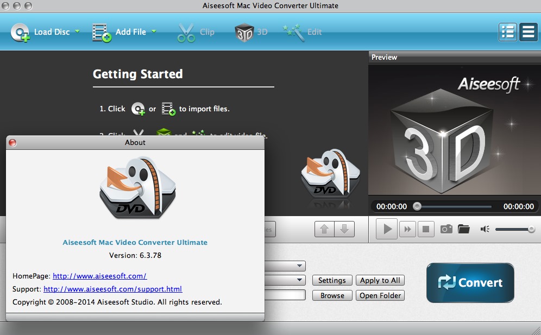Click the Browse button
The height and width of the screenshot is (335, 541).
click(332, 295)
